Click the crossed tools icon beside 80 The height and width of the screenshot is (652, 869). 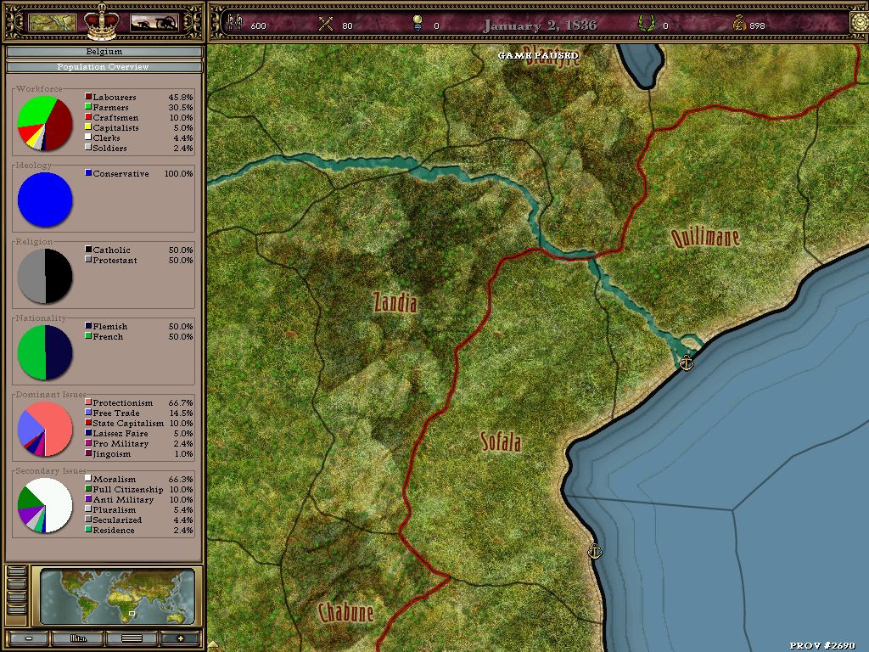tap(326, 23)
